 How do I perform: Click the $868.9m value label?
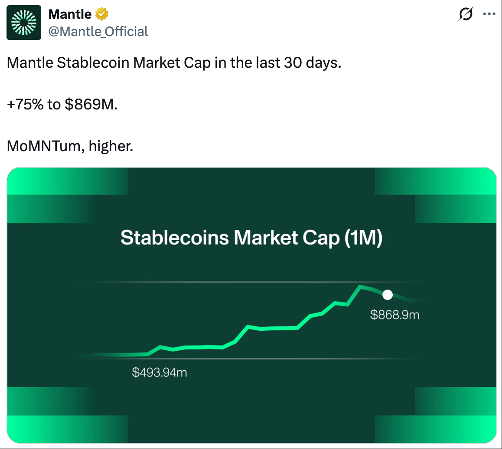394,315
